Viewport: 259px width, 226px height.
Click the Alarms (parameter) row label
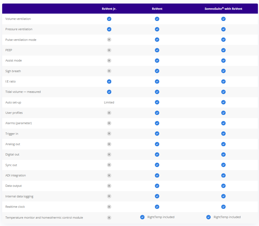tap(18, 123)
